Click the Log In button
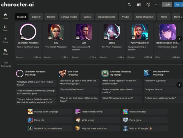 (167, 5)
